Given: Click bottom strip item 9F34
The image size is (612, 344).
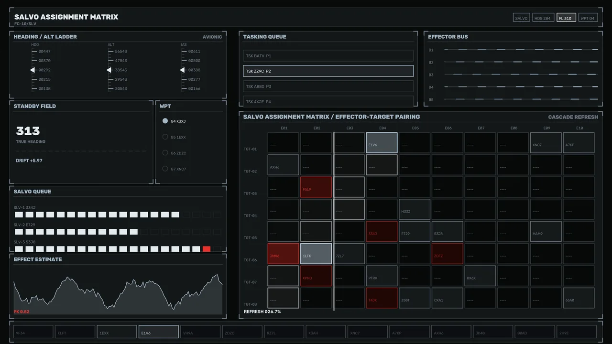Looking at the screenshot, I should [x=33, y=332].
